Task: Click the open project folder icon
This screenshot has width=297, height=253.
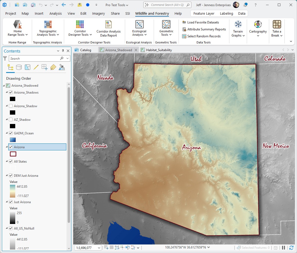Action: (25, 5)
